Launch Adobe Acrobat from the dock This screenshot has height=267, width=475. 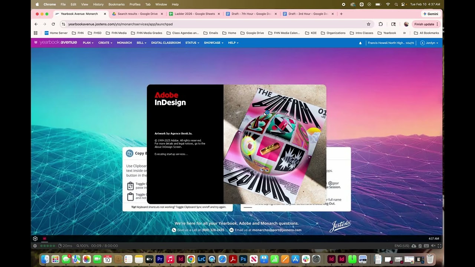point(233,259)
